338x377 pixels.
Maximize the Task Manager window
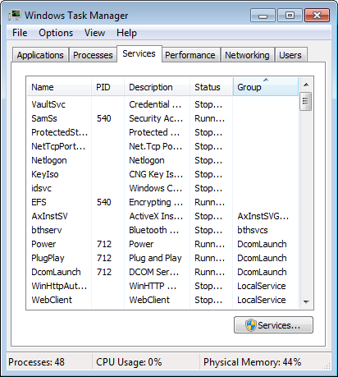click(x=290, y=16)
